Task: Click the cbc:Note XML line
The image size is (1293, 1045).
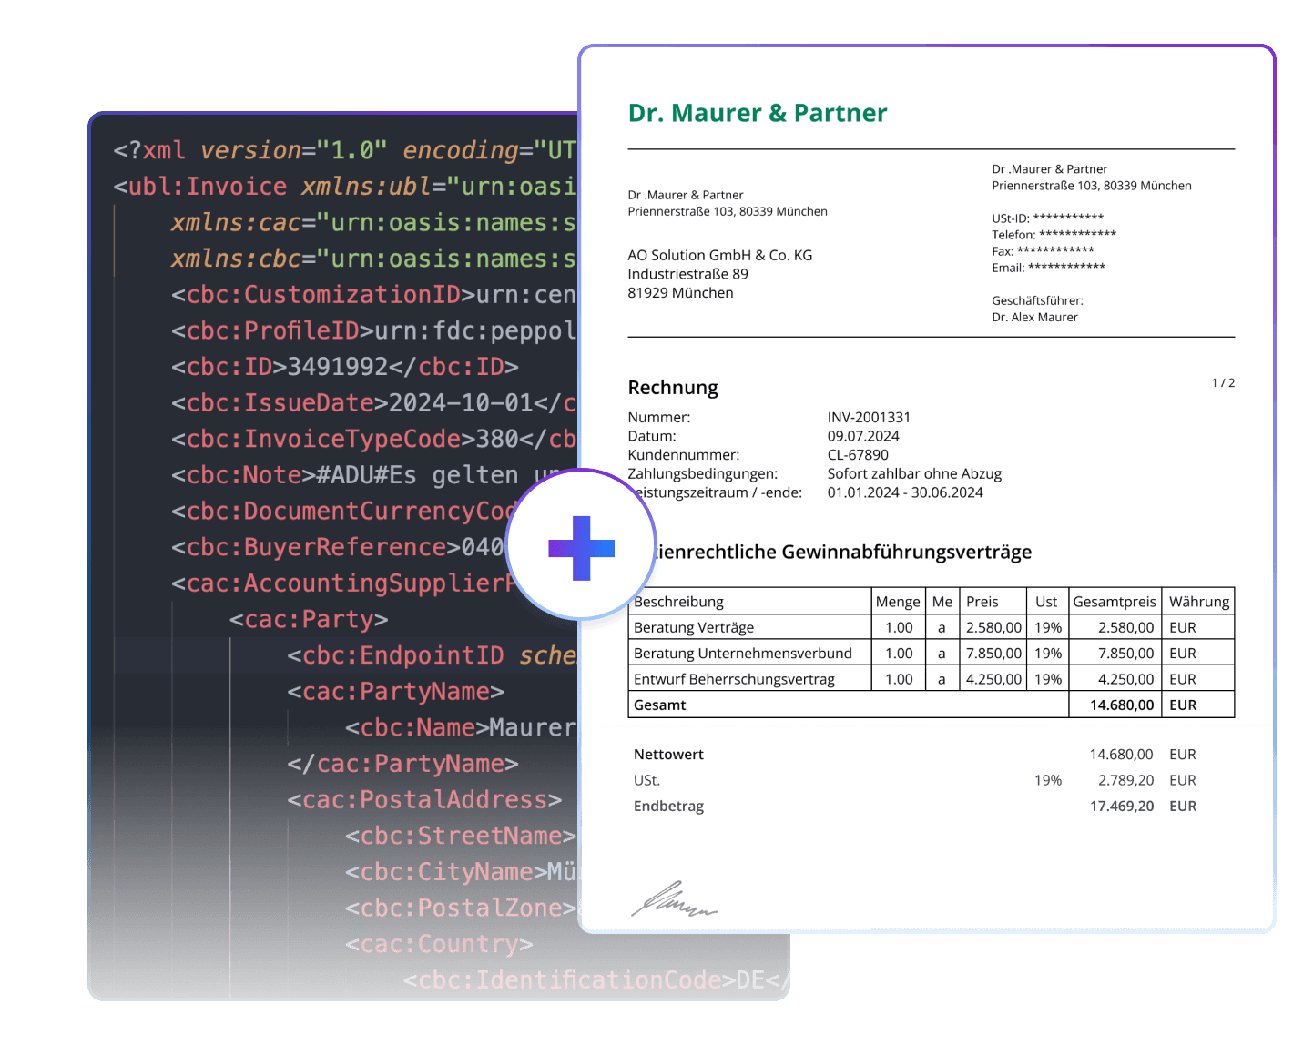Action: pyautogui.click(x=364, y=475)
